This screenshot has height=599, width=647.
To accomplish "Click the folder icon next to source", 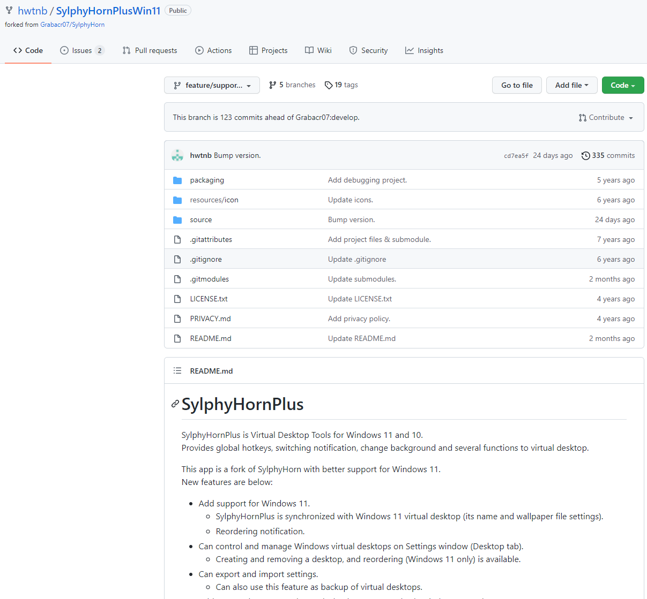I will (177, 219).
